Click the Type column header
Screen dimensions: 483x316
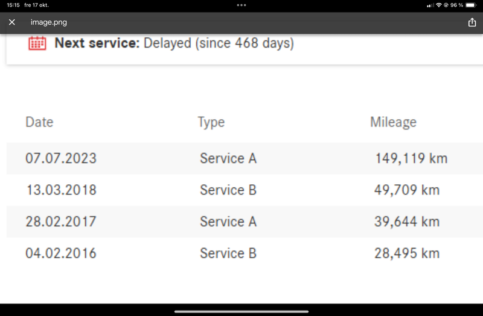(x=211, y=122)
